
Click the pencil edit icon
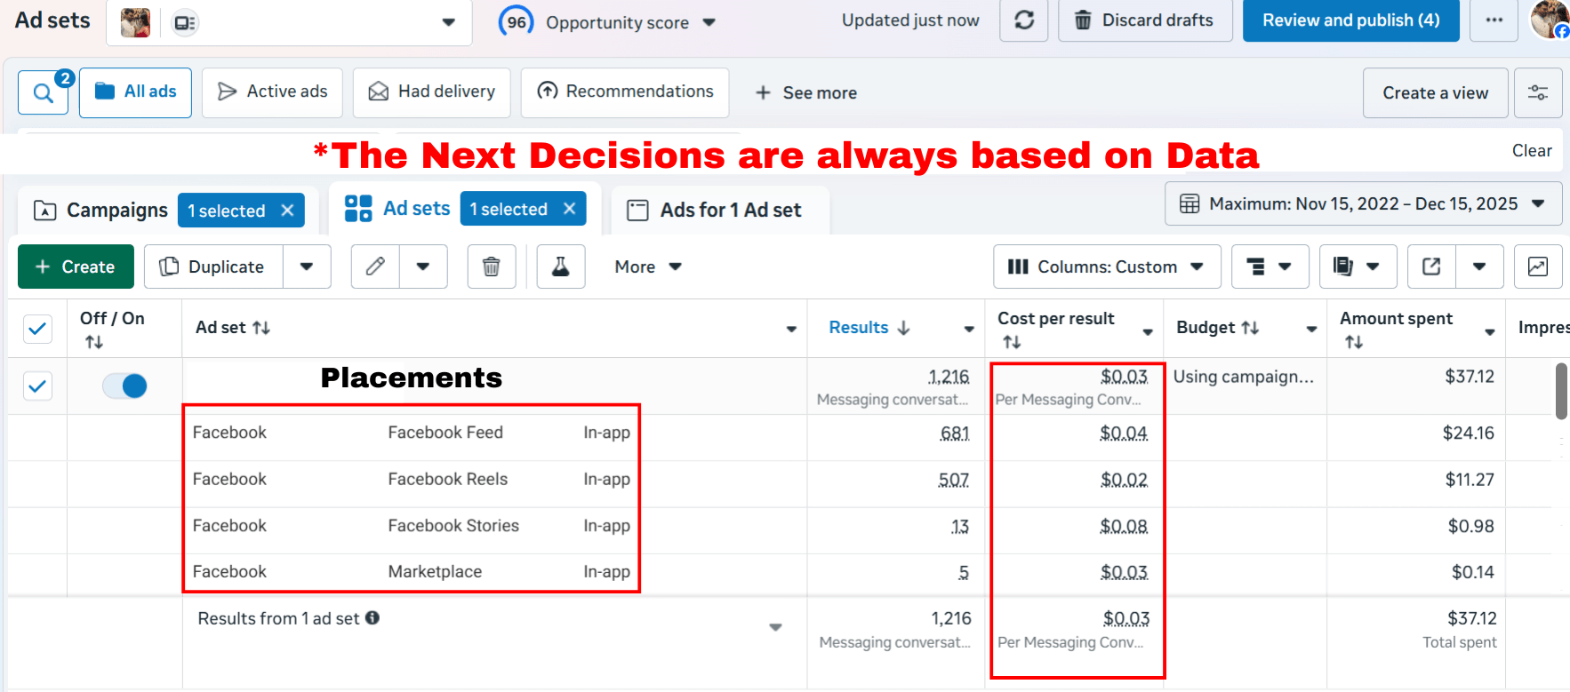[375, 266]
